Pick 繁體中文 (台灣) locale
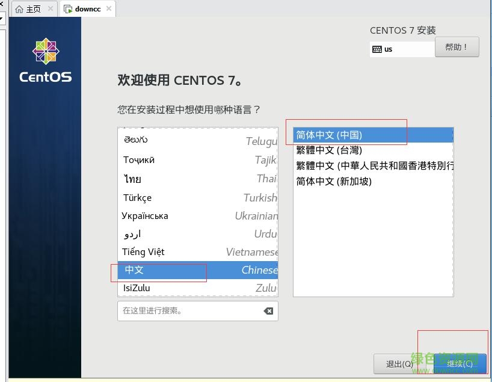492x382 pixels. pos(373,150)
